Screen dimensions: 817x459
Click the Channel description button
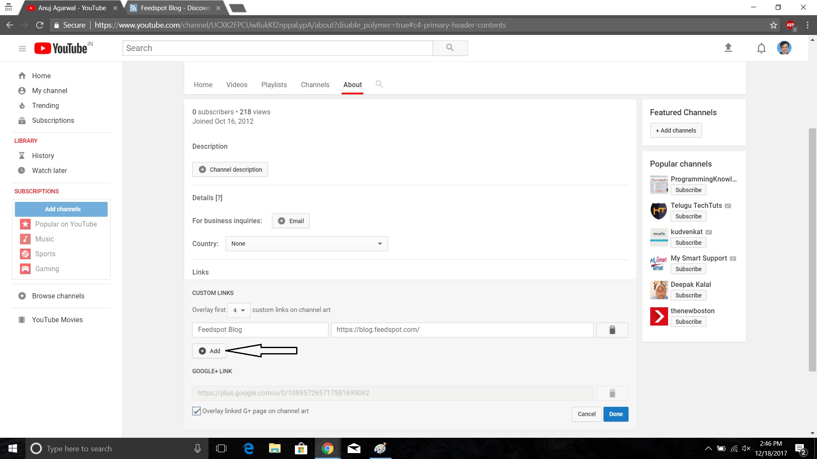(230, 170)
